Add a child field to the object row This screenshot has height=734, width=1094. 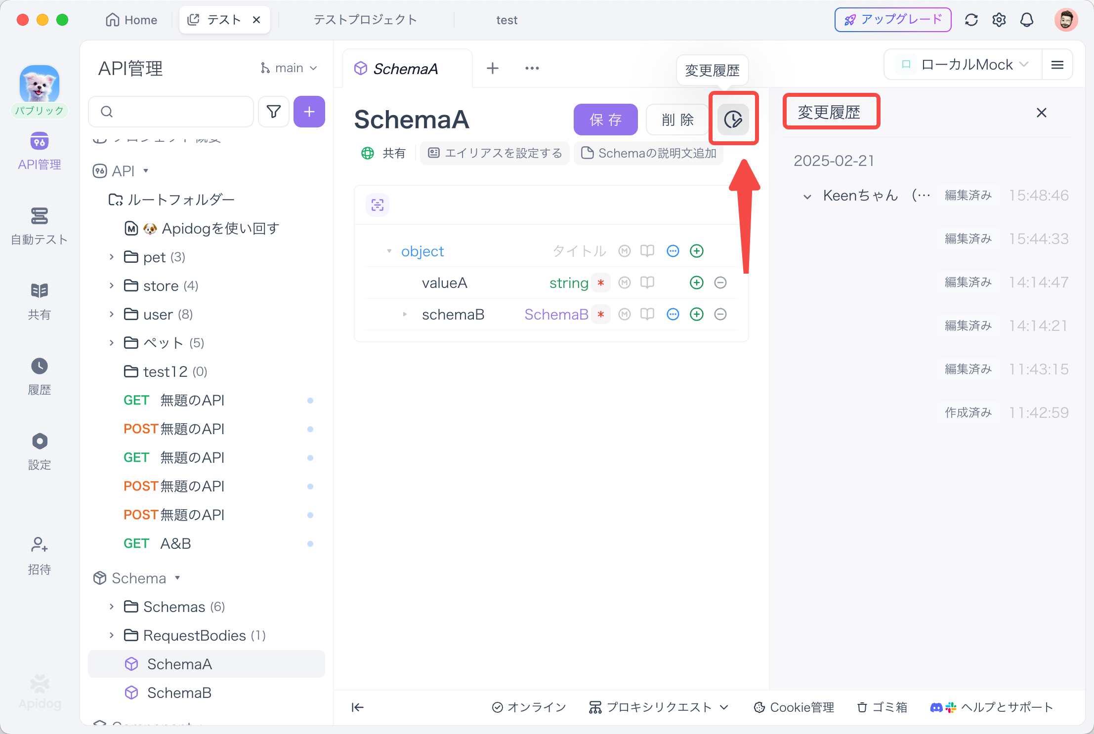[696, 251]
